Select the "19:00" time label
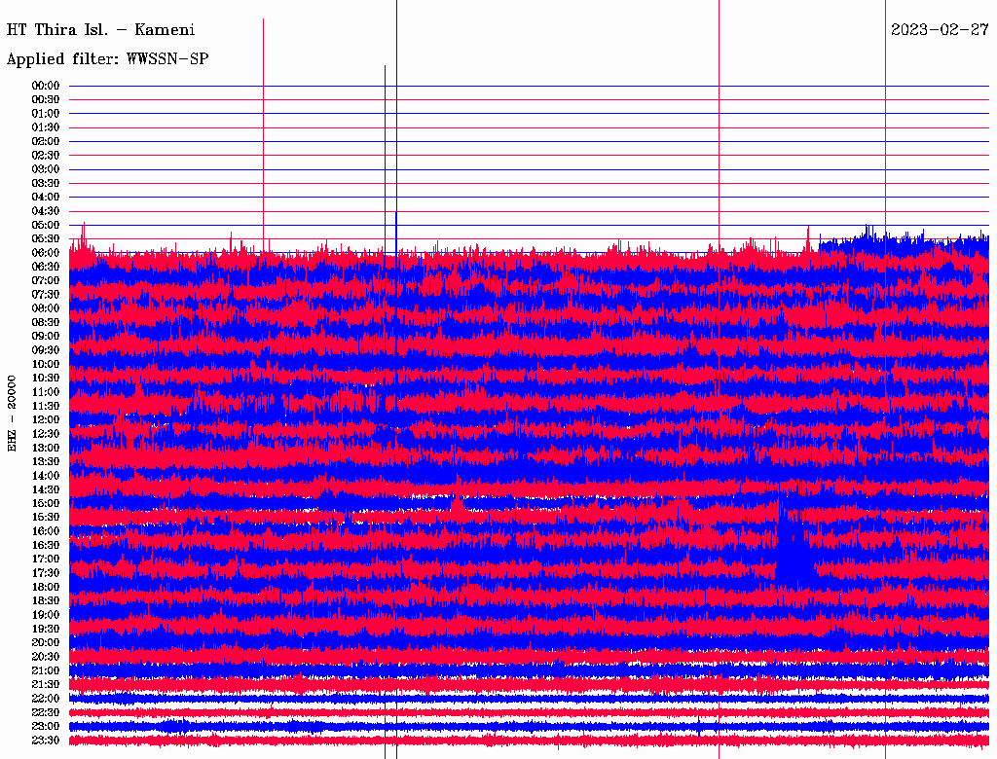The height and width of the screenshot is (759, 997). 46,615
